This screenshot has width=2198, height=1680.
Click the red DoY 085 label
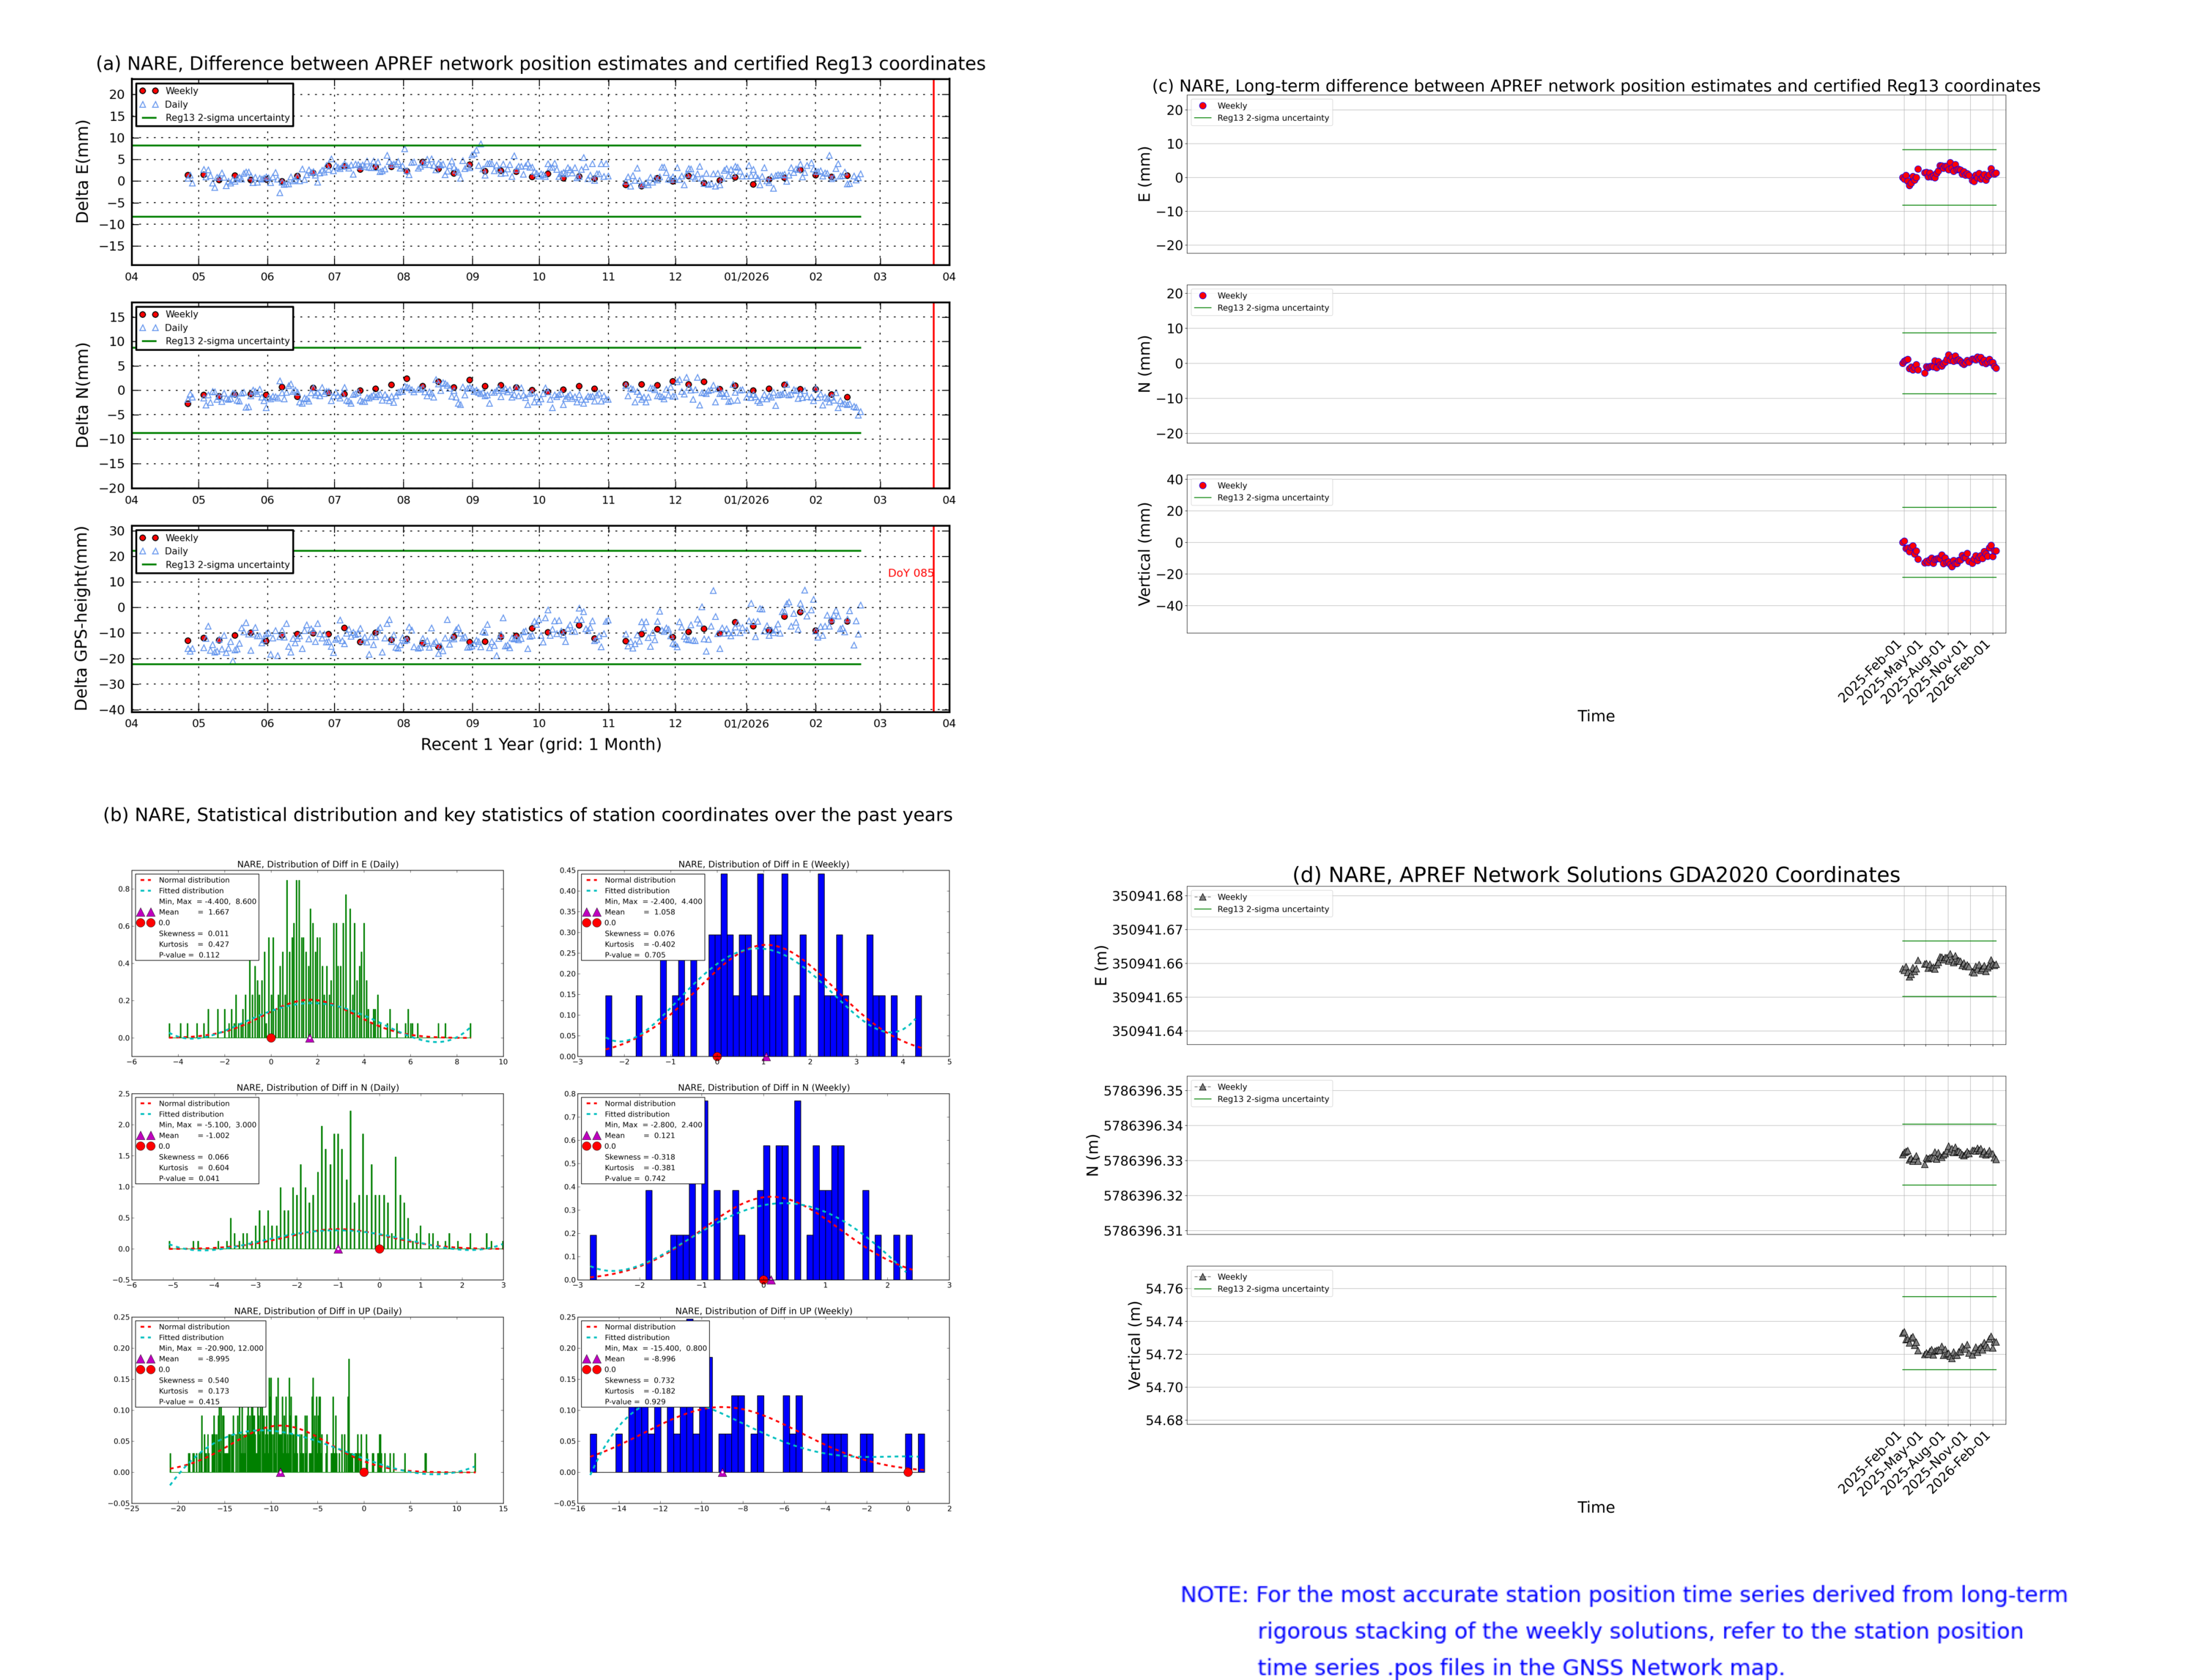pyautogui.click(x=911, y=573)
